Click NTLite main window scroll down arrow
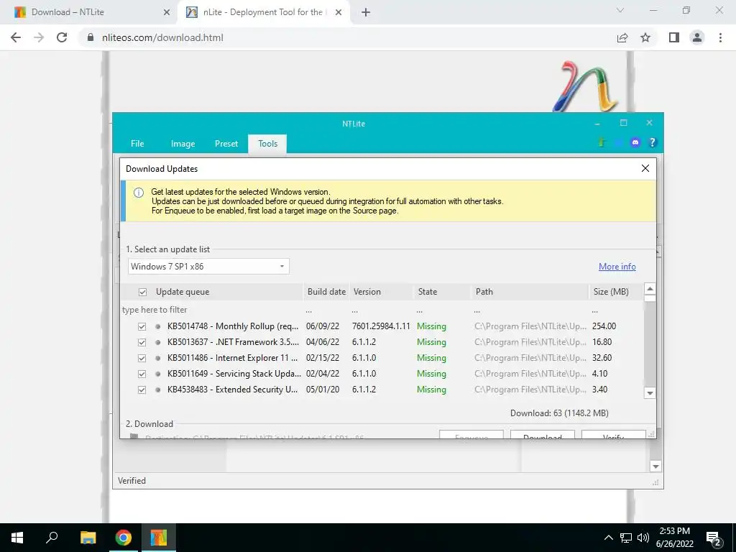The height and width of the screenshot is (552, 736). point(655,466)
